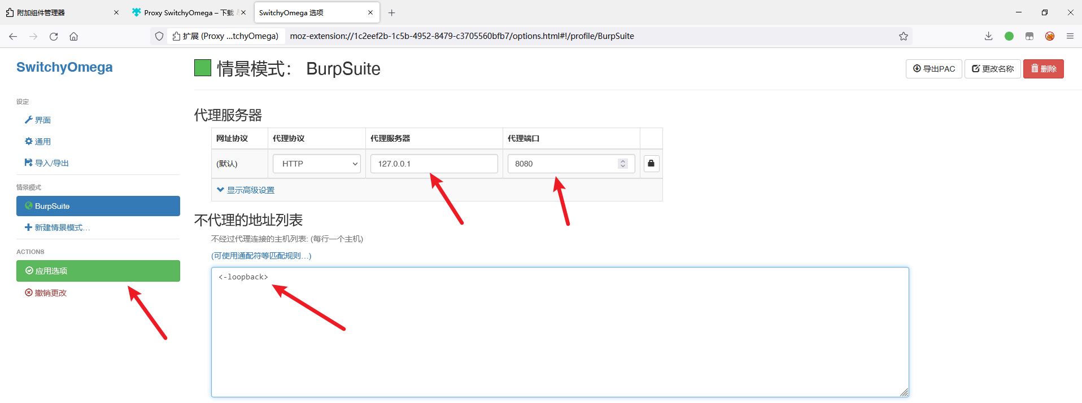Bookmark this page with star icon
The image size is (1082, 403).
pyautogui.click(x=904, y=36)
